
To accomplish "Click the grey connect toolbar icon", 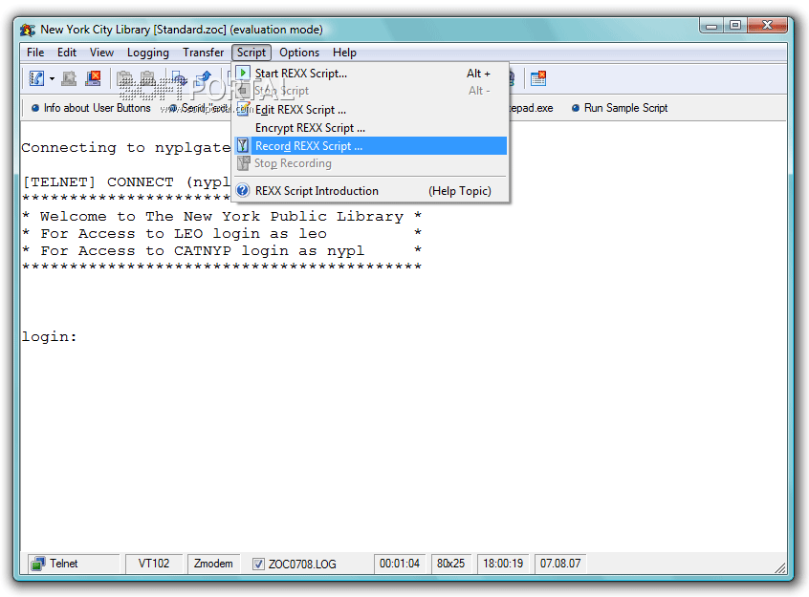I will 69,78.
